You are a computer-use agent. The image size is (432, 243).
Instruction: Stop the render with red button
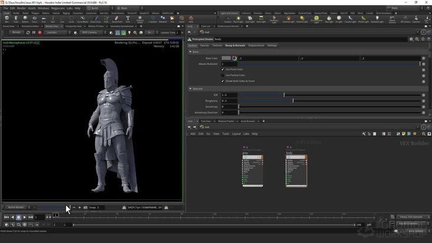pyautogui.click(x=40, y=32)
